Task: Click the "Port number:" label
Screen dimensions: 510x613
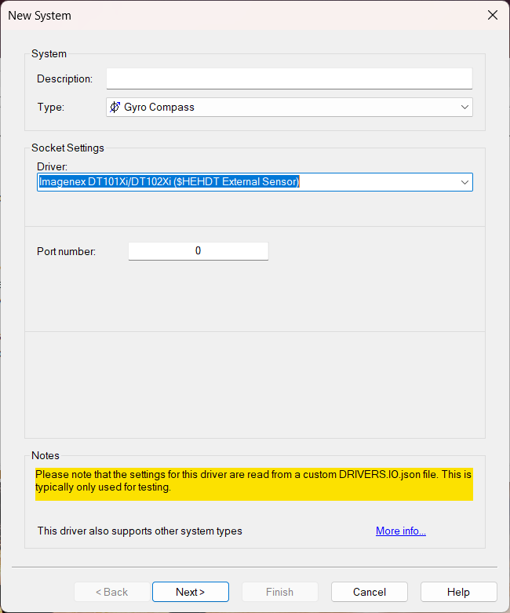Action: (66, 251)
